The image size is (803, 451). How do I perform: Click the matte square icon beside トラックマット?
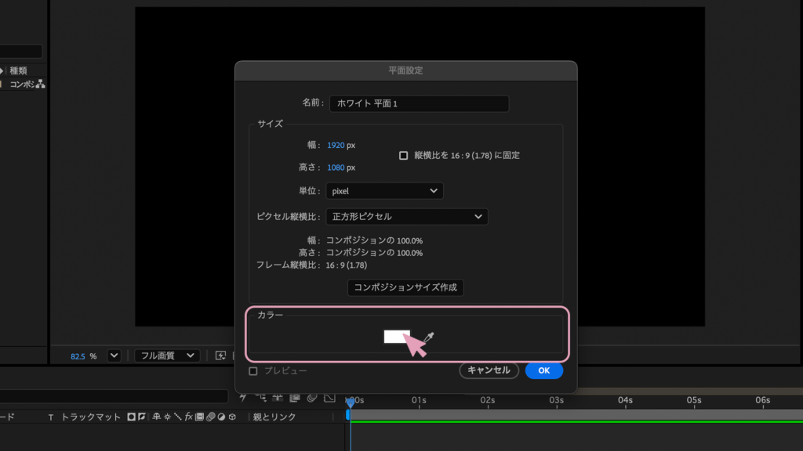(x=131, y=417)
